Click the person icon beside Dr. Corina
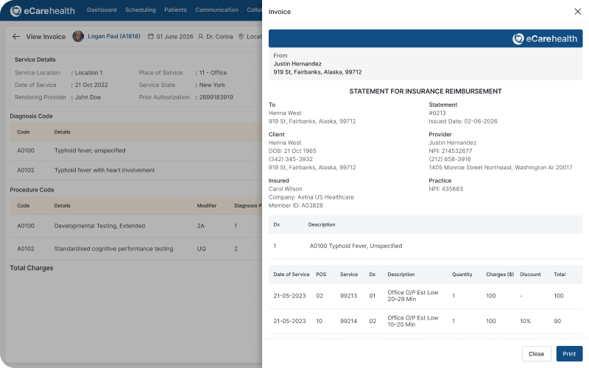 click(x=200, y=36)
